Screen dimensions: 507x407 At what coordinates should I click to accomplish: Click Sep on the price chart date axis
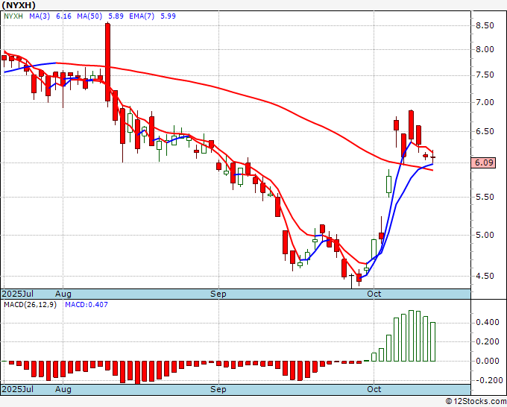tap(218, 294)
